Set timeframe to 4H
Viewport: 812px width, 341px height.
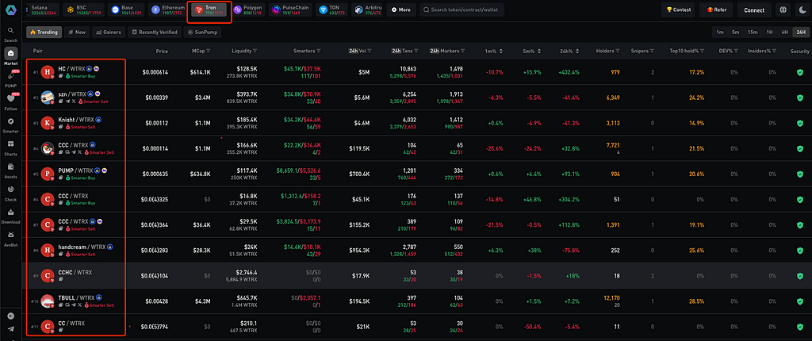pos(784,33)
